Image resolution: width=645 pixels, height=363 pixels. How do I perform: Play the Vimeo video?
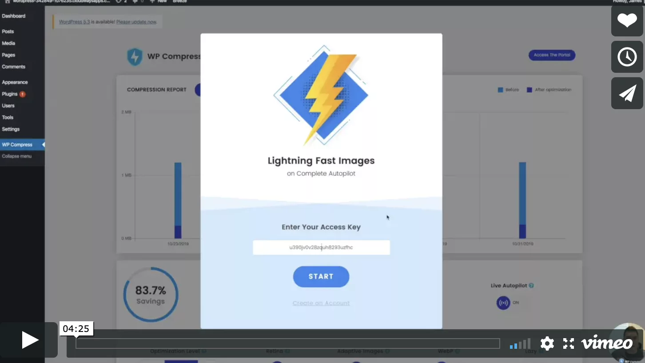click(29, 340)
